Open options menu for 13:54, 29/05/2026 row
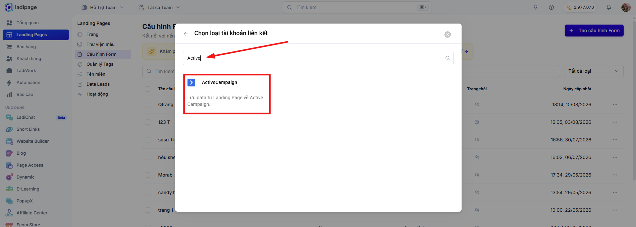636x227 pixels. click(615, 192)
